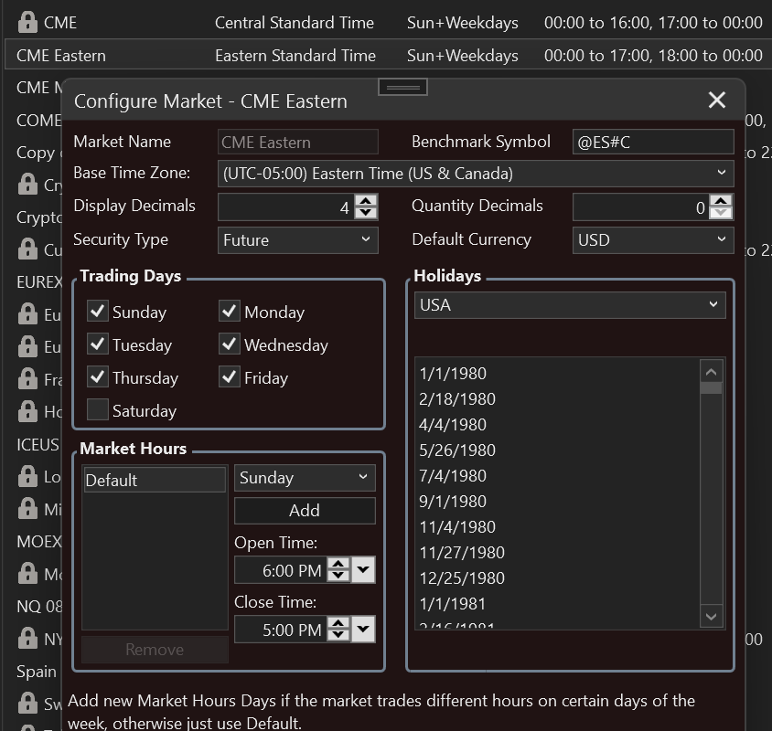Viewport: 772px width, 731px height.
Task: Click Sun+Weekdays in the CME Eastern row
Action: (462, 56)
